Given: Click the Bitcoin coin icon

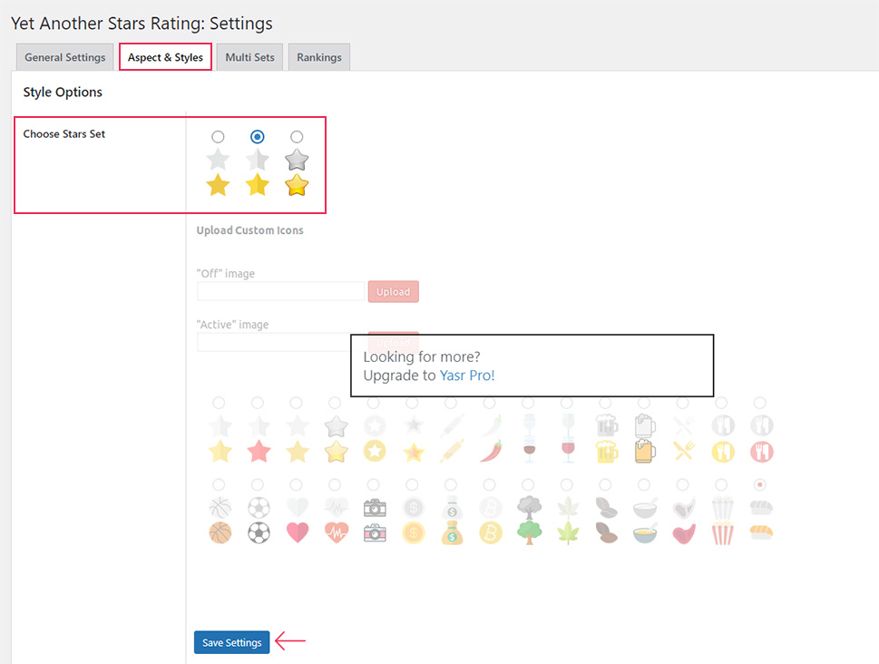Looking at the screenshot, I should 491,532.
